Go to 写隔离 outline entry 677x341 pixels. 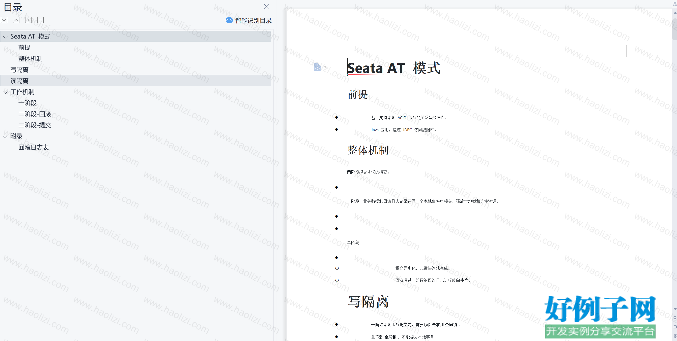[x=19, y=70]
